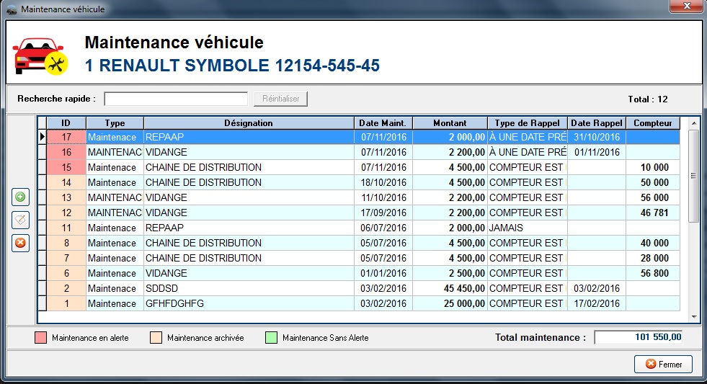Type in the Recherche rapide search field
The image size is (707, 384).
point(176,99)
